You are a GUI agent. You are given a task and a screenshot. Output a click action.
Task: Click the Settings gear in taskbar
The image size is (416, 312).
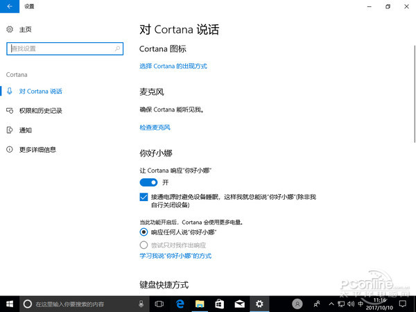coord(259,304)
